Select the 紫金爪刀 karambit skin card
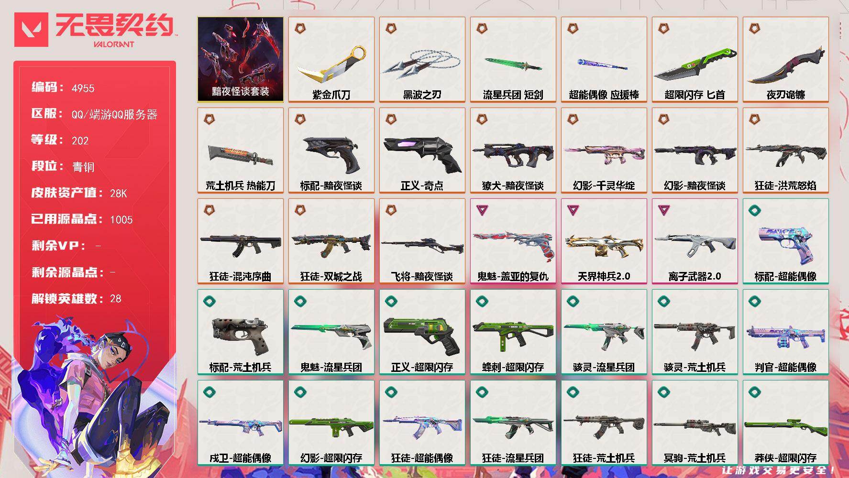Image resolution: width=849 pixels, height=478 pixels. point(331,60)
